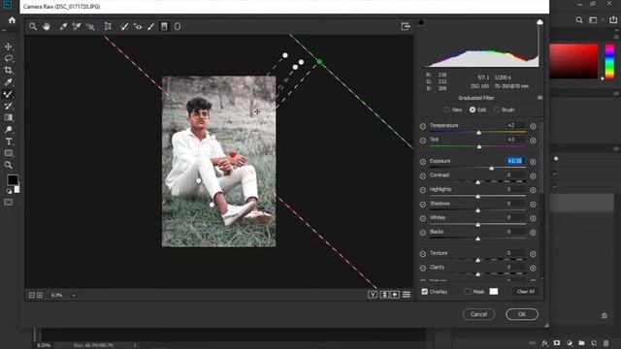
Task: Click the Exposure slider handle
Action: click(x=492, y=168)
